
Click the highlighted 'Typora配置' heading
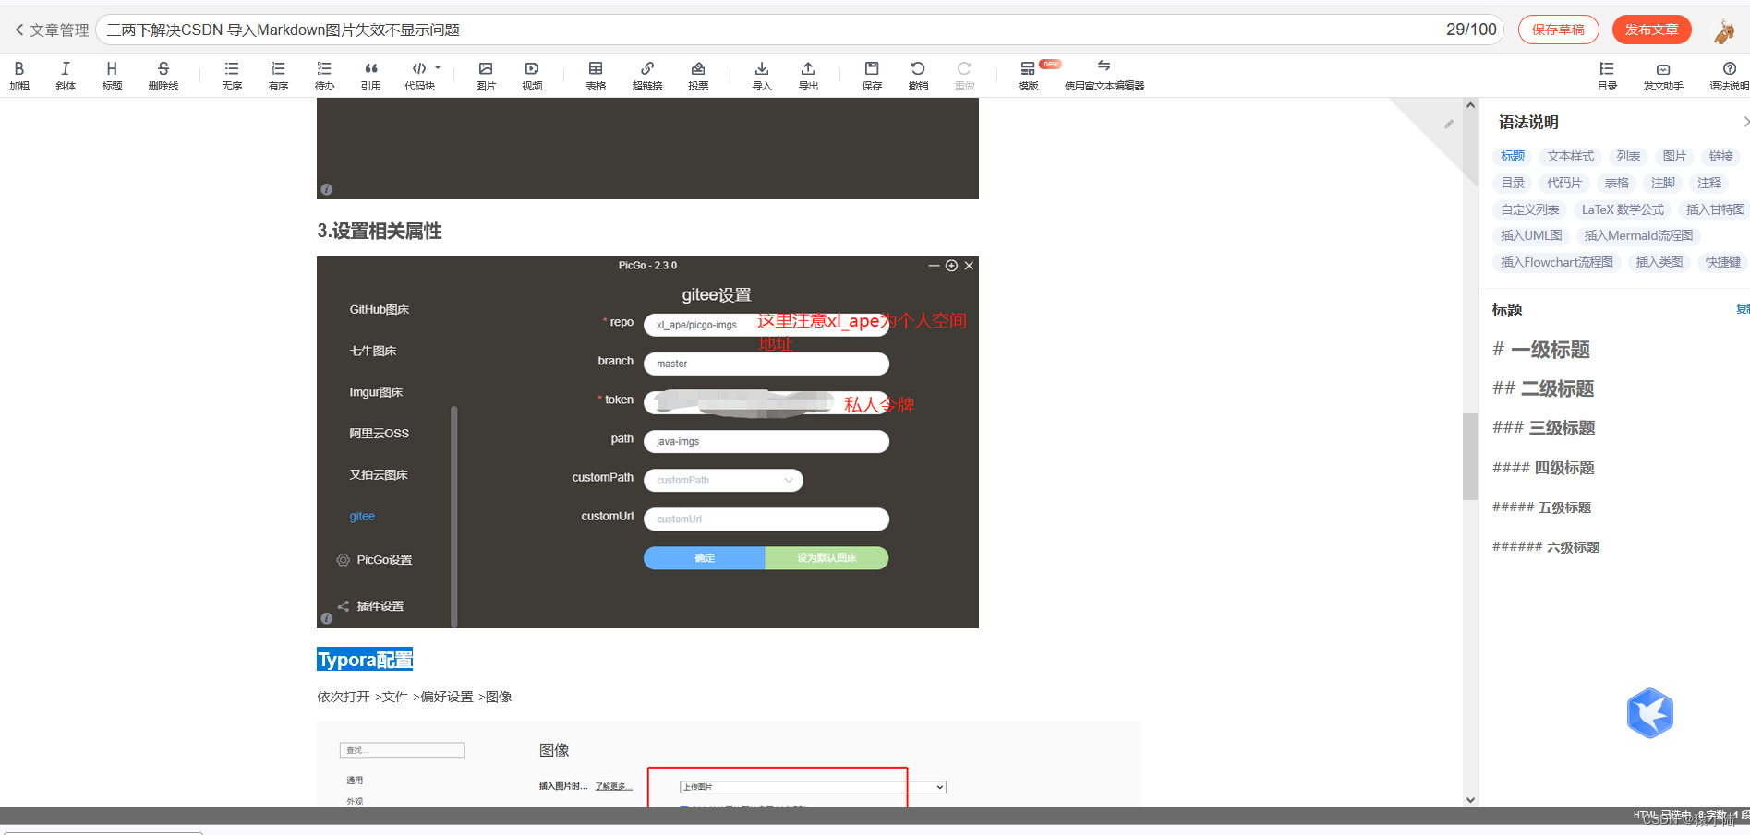pyautogui.click(x=365, y=660)
